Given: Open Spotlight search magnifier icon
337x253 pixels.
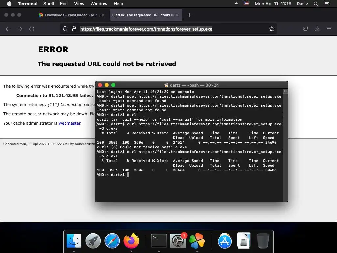Looking at the screenshot, I should 316,4.
